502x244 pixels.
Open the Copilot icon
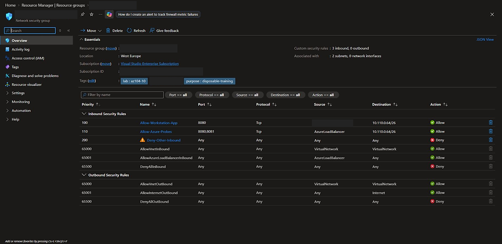(110, 14)
